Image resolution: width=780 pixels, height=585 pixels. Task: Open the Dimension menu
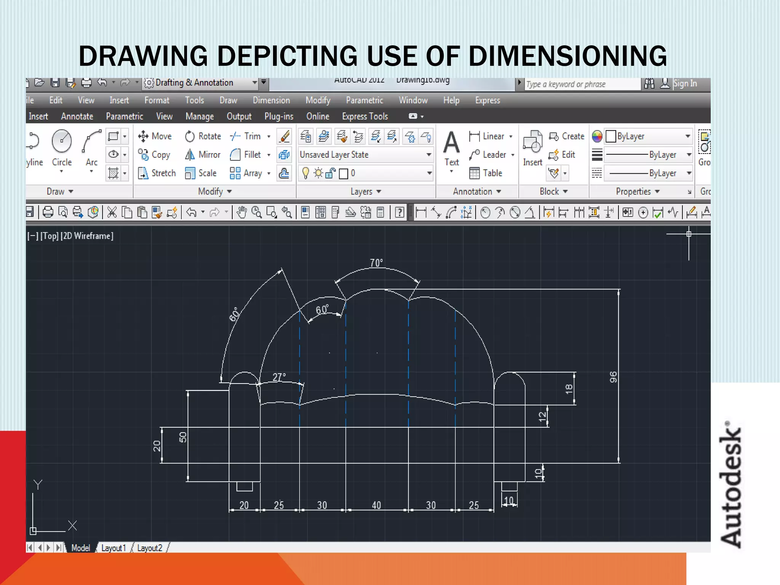pyautogui.click(x=271, y=101)
